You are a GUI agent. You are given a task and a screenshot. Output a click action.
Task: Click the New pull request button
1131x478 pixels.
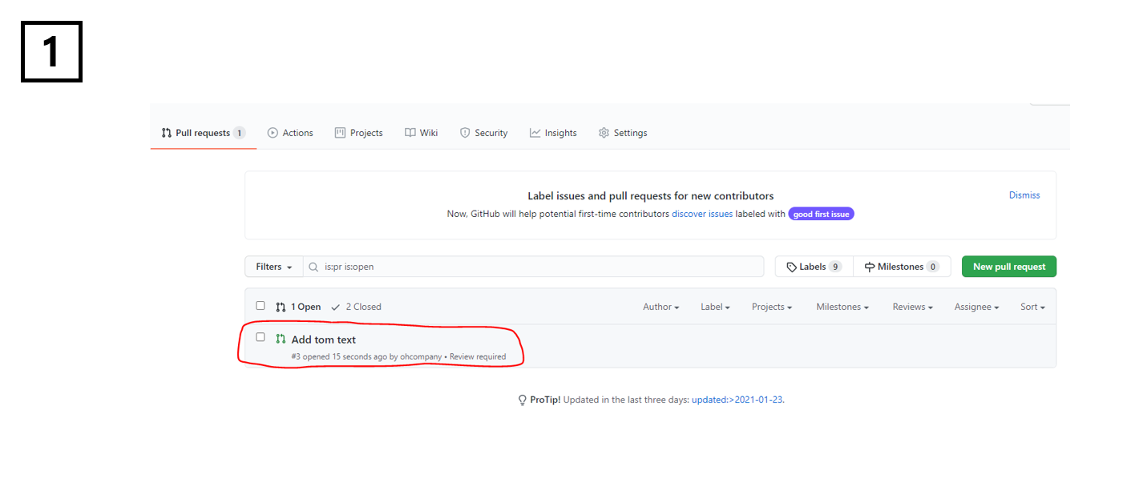[x=1009, y=267]
